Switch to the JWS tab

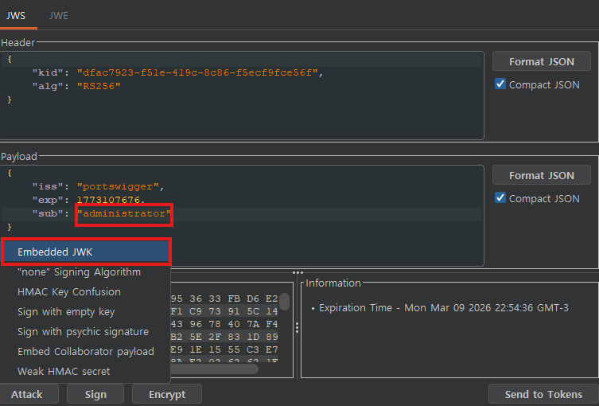[x=16, y=15]
